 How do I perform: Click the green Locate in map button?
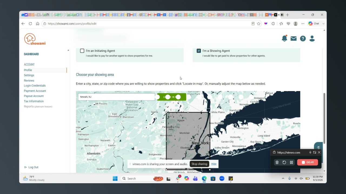tap(172, 97)
